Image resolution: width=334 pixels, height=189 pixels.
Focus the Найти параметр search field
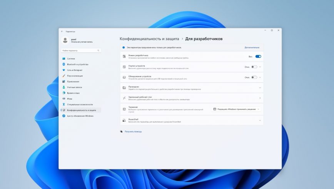[81, 51]
